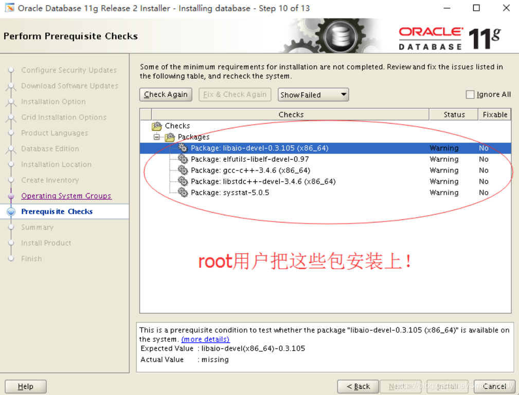Select row Package: gcc-c++-3.4.6 (x86_64)

pyautogui.click(x=326, y=170)
